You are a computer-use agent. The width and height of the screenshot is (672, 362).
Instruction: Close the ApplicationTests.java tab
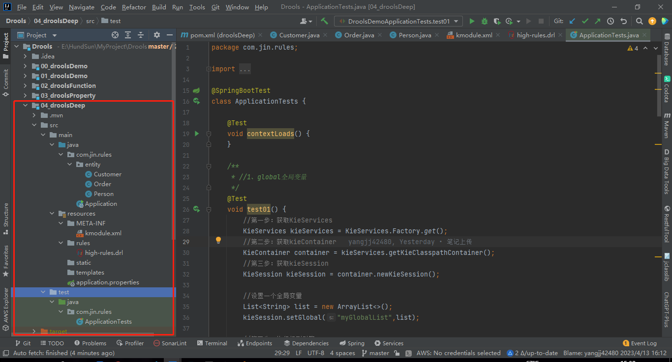point(644,35)
